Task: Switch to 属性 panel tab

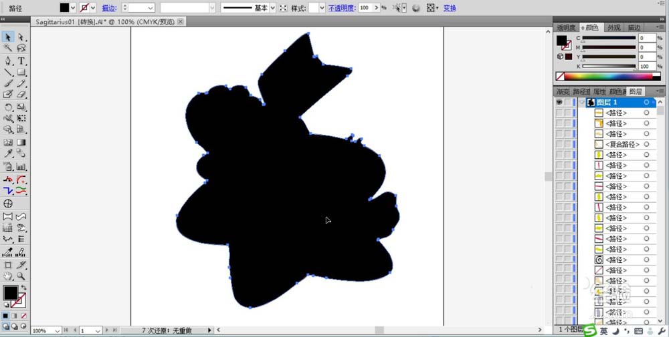Action: pos(599,91)
